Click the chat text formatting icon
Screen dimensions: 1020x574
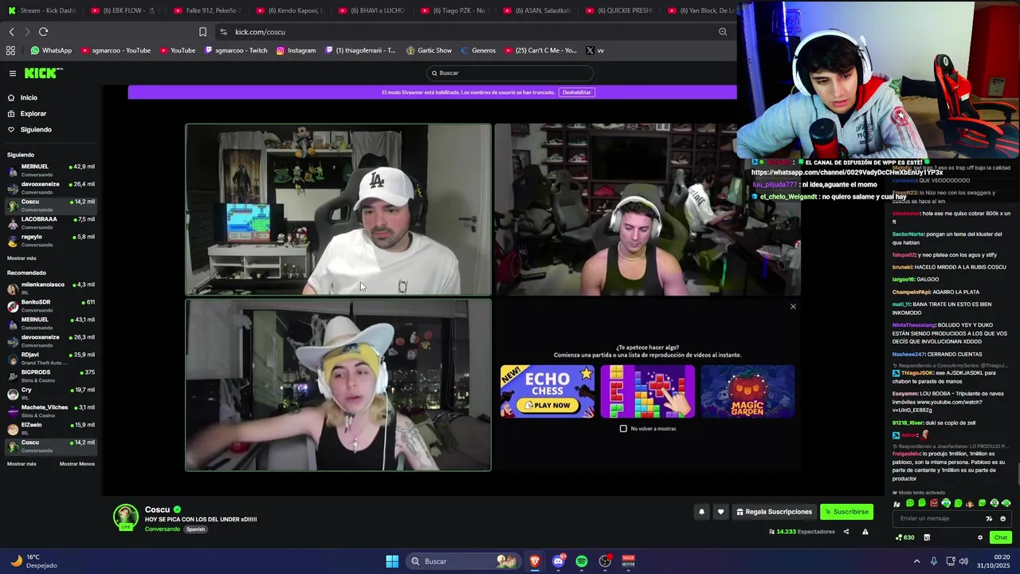(x=989, y=518)
